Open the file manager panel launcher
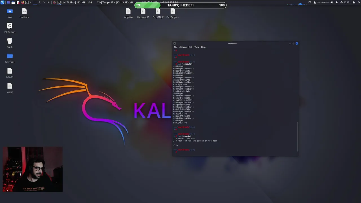Image resolution: width=361 pixels, height=203 pixels. [x=13, y=2]
